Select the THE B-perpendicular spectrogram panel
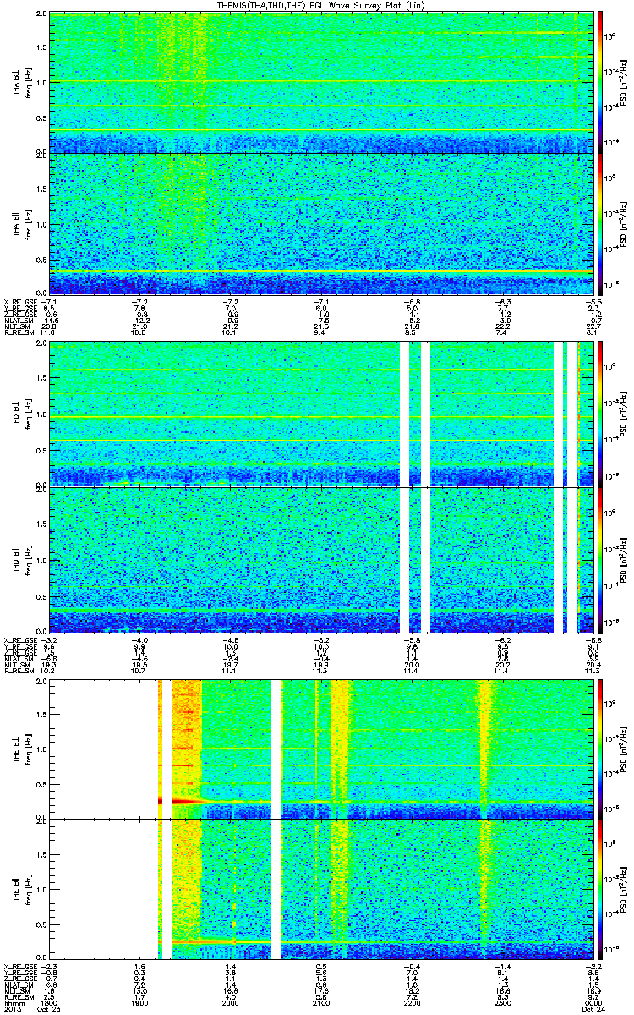Viewport: 634px width, 1015px height. pos(321,749)
